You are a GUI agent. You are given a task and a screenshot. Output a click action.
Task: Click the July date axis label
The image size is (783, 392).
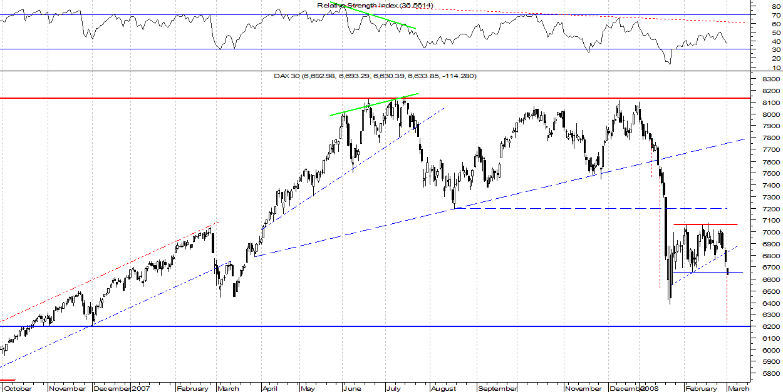[393, 388]
